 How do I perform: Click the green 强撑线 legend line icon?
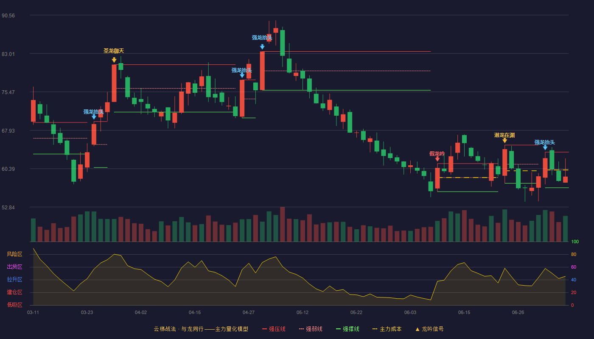point(338,329)
